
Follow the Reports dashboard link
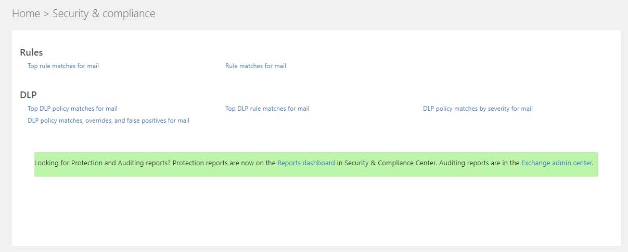point(306,163)
